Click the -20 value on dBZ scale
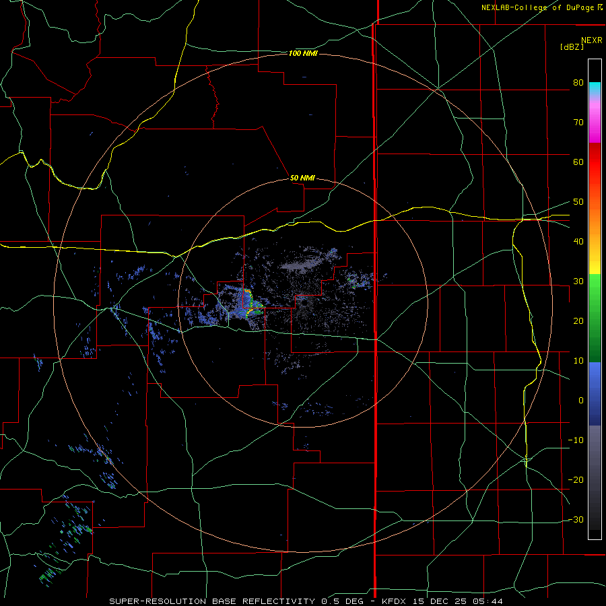 point(576,479)
